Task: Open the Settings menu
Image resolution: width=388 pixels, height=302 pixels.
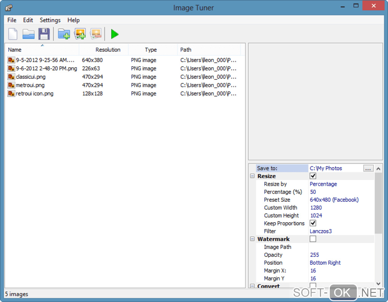Action: (50, 20)
